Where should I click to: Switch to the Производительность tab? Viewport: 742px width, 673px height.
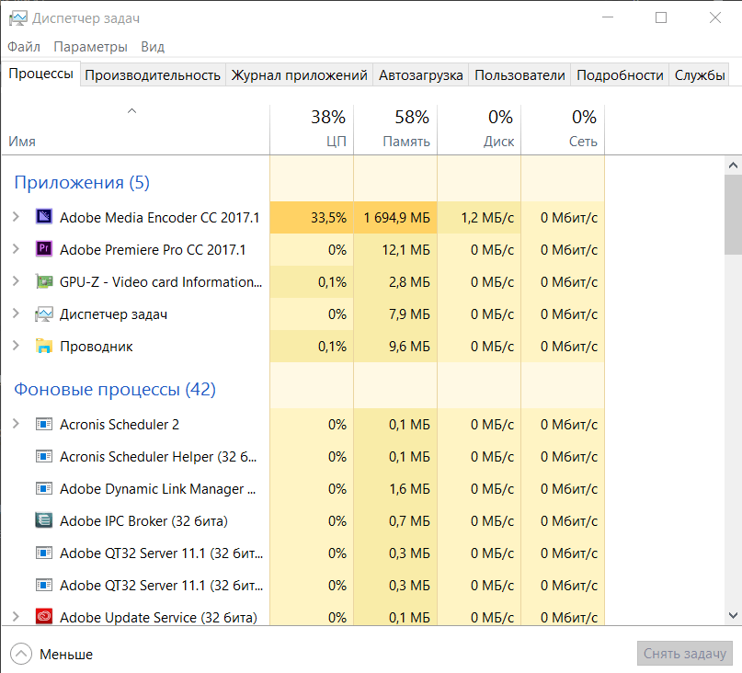(x=153, y=75)
